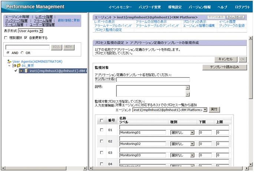The width and height of the screenshot is (254, 172).
Task: Toggle the 複数選択 checkbox
Action: 6,38
